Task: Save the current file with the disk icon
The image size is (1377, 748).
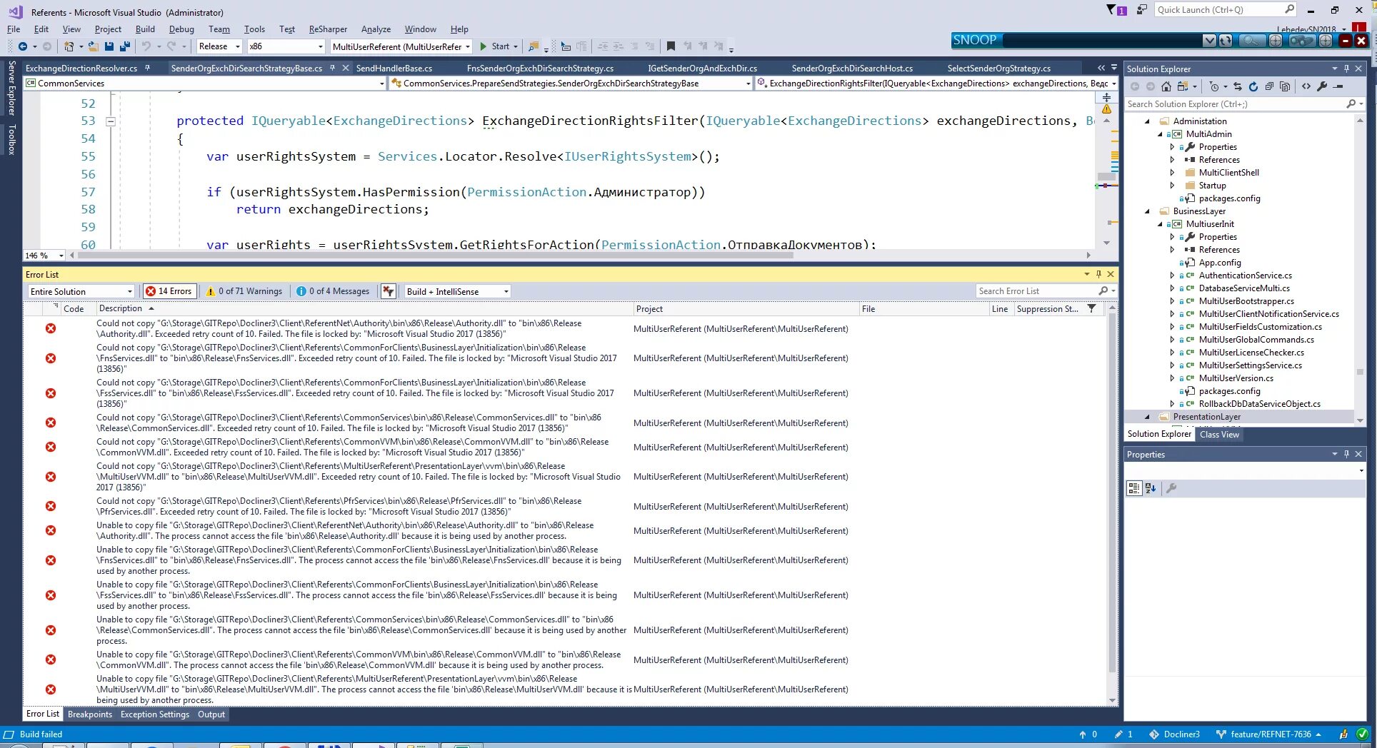Action: click(109, 46)
